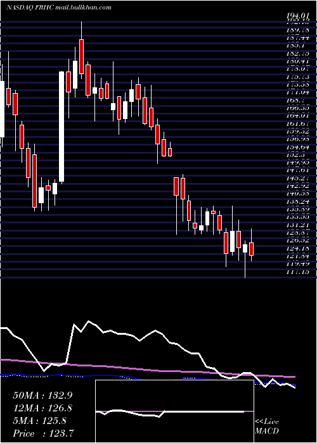Click the 164.01 price axis label
317x443 pixels.
tap(297, 116)
